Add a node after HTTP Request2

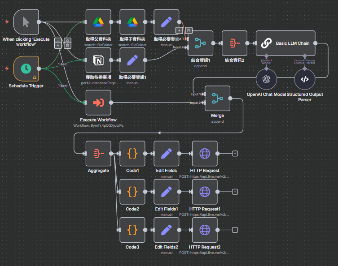coord(235,230)
